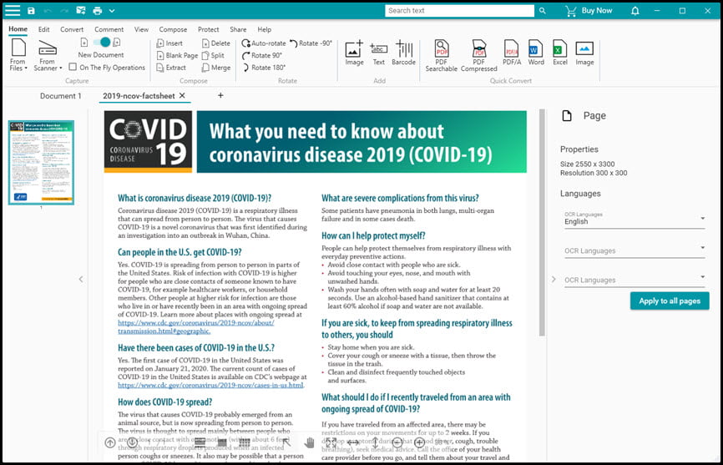Open the Compose ribbon tab
723x465 pixels.
point(173,29)
